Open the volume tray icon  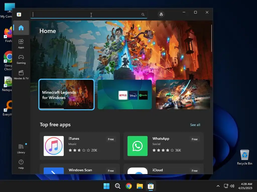[232, 186]
